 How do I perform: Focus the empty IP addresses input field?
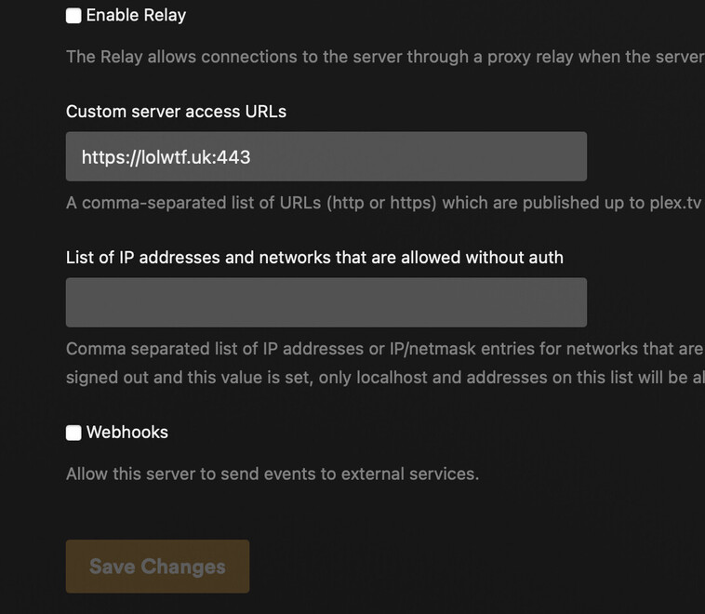pos(326,302)
